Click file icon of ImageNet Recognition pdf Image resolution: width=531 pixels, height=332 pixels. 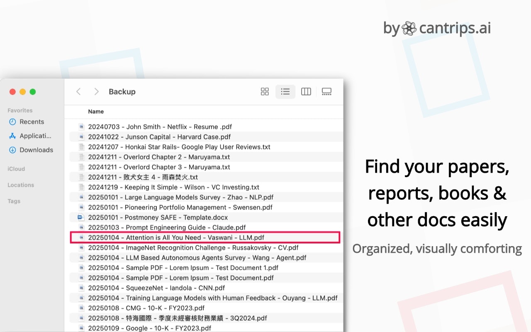[81, 248]
